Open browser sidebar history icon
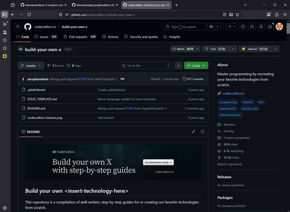Viewport: 290px width, 212px height. (5, 40)
